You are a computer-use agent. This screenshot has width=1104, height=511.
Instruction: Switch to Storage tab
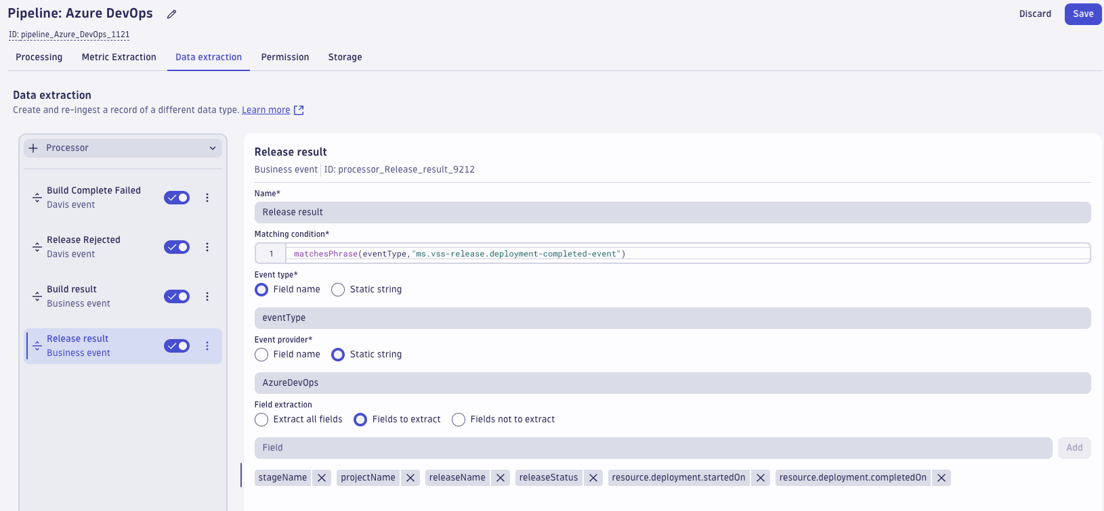[345, 58]
